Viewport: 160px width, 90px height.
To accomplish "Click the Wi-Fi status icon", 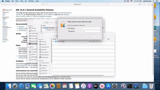I will 131,1.
